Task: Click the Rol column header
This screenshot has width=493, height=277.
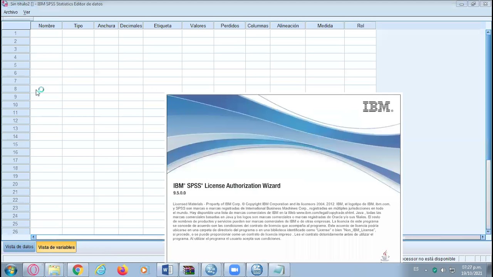Action: (361, 26)
